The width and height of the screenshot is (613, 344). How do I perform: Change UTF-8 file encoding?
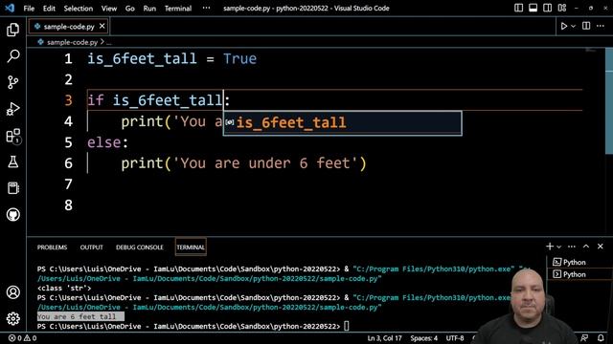(455, 338)
